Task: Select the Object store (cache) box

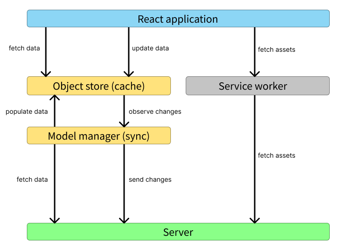Action: [99, 86]
